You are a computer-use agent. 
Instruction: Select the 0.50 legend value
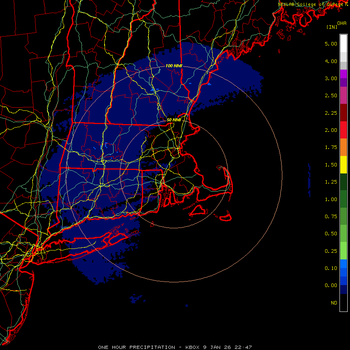(x=331, y=234)
